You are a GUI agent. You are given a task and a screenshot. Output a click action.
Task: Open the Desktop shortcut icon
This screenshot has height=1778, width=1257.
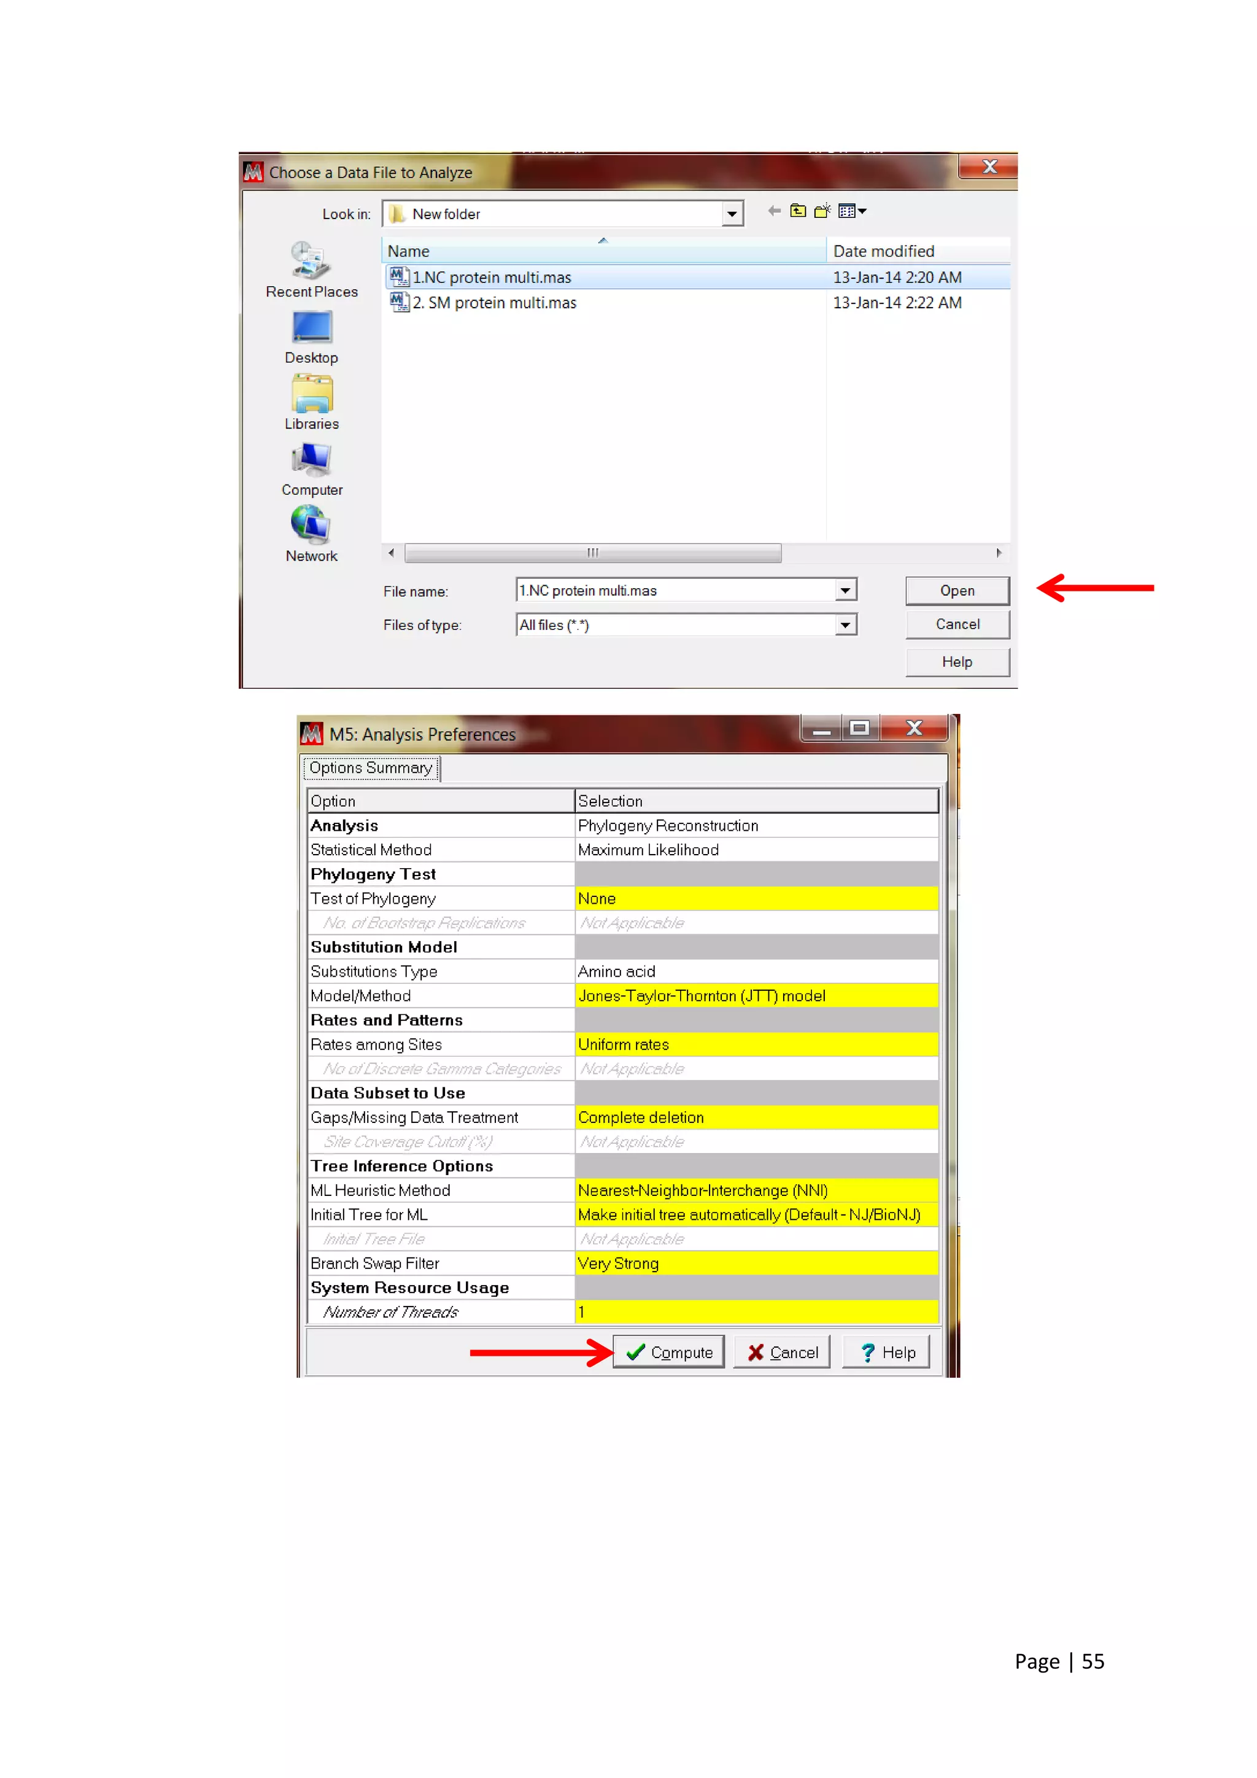[x=311, y=328]
